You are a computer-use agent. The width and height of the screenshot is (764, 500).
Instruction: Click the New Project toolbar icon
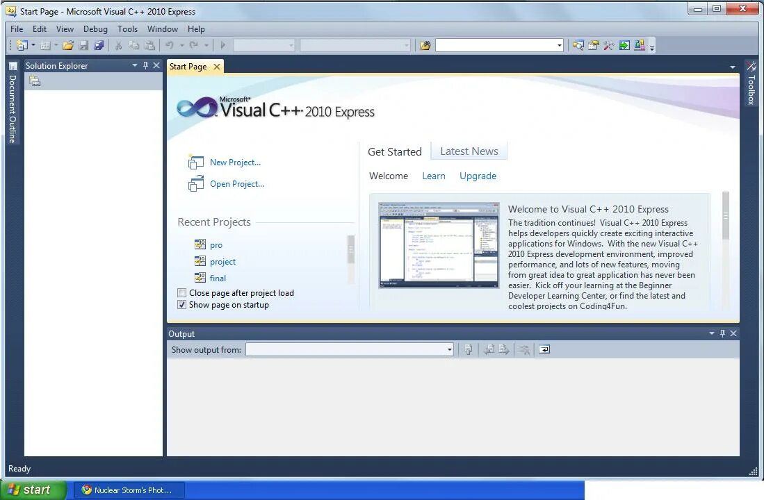tap(22, 45)
